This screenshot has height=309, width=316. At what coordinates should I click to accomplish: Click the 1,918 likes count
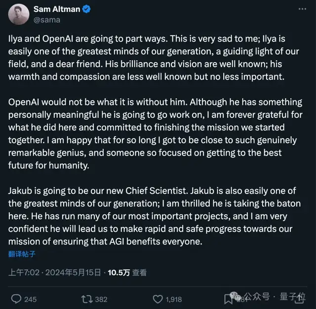[174, 299]
